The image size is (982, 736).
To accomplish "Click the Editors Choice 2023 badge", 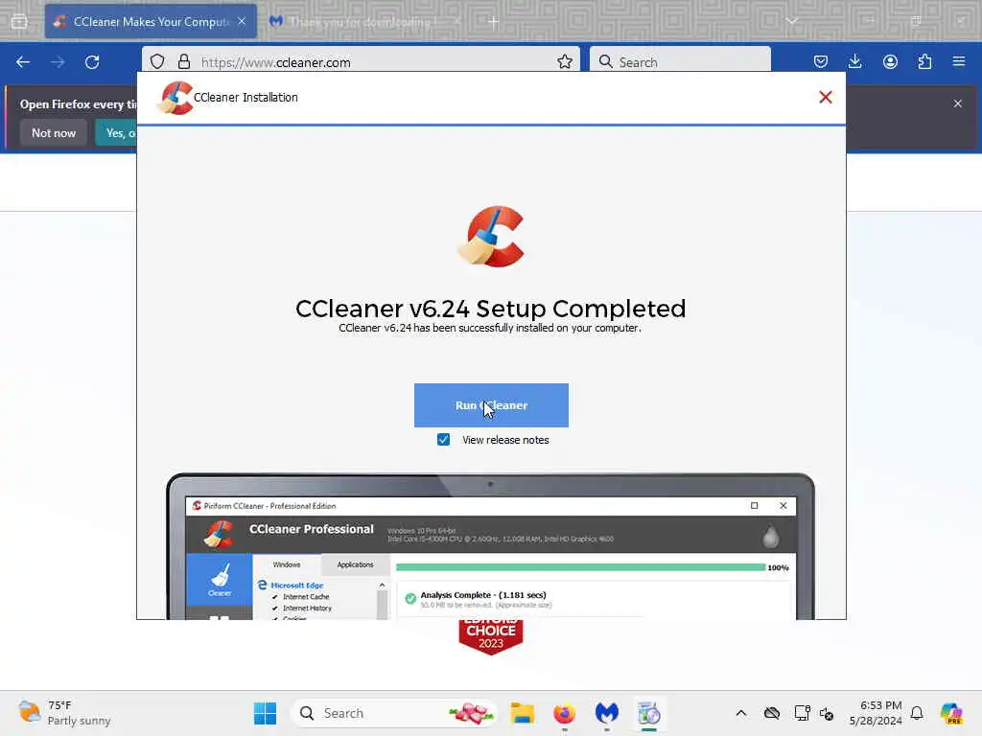I will [x=491, y=637].
